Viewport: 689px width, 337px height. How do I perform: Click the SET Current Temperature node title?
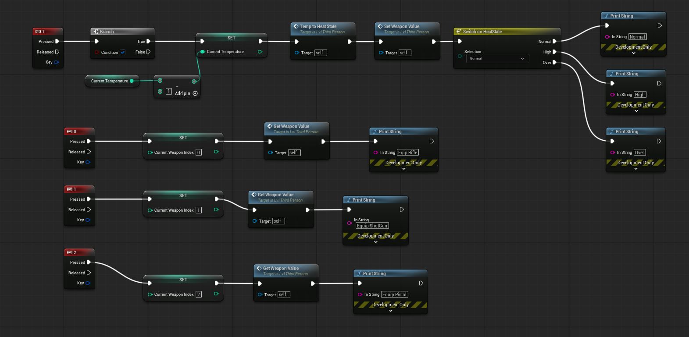coord(232,38)
